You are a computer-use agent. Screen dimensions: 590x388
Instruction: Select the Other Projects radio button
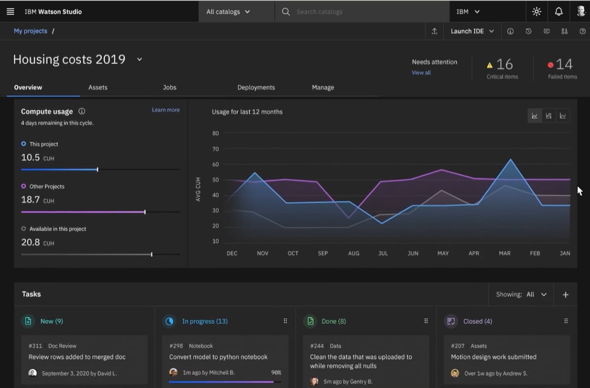24,186
